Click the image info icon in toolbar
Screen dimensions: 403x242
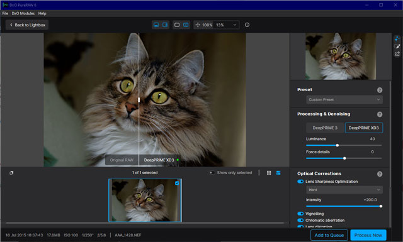pos(247,25)
